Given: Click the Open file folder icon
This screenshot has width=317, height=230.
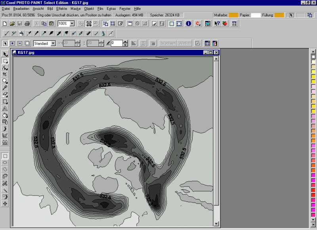Looking at the screenshot, I should pos(12,24).
